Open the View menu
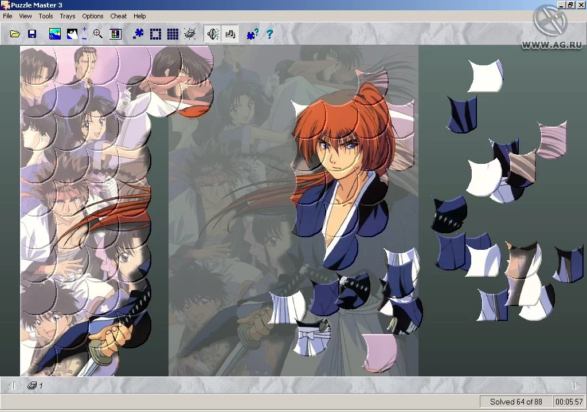587x412 pixels. click(25, 16)
